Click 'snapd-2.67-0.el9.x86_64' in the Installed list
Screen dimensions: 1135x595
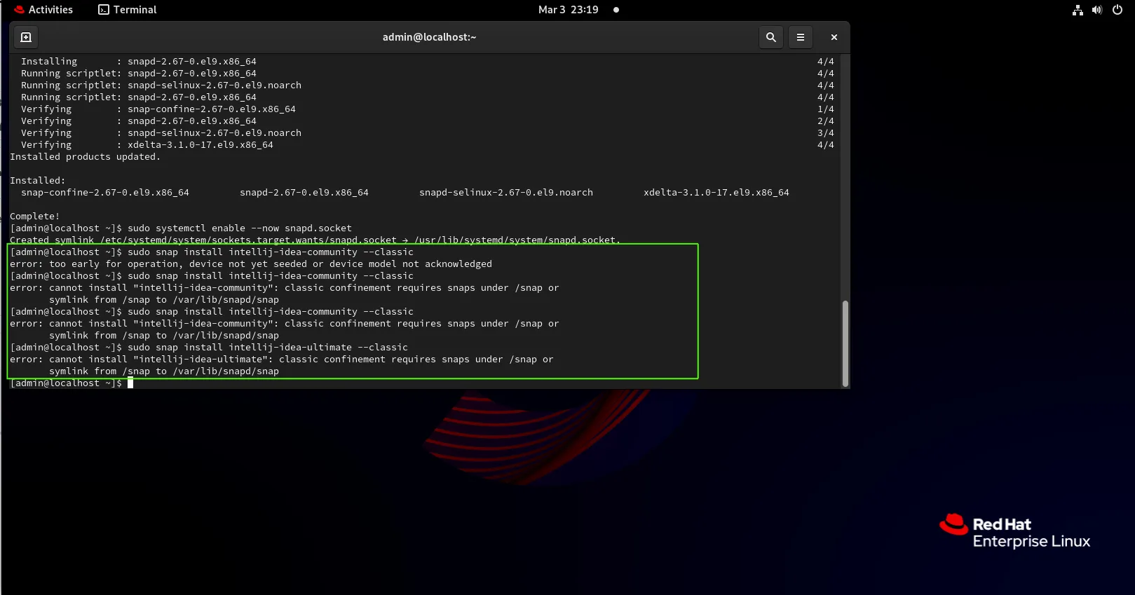point(304,193)
